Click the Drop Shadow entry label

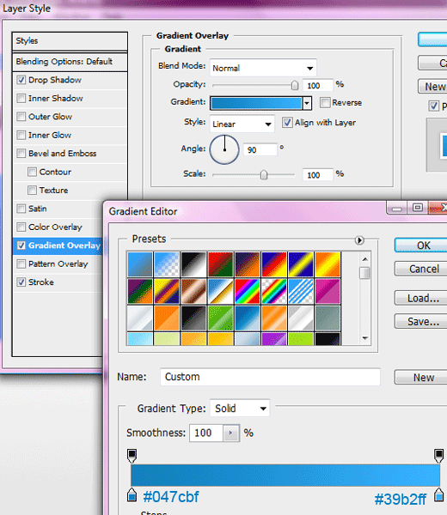click(x=55, y=80)
